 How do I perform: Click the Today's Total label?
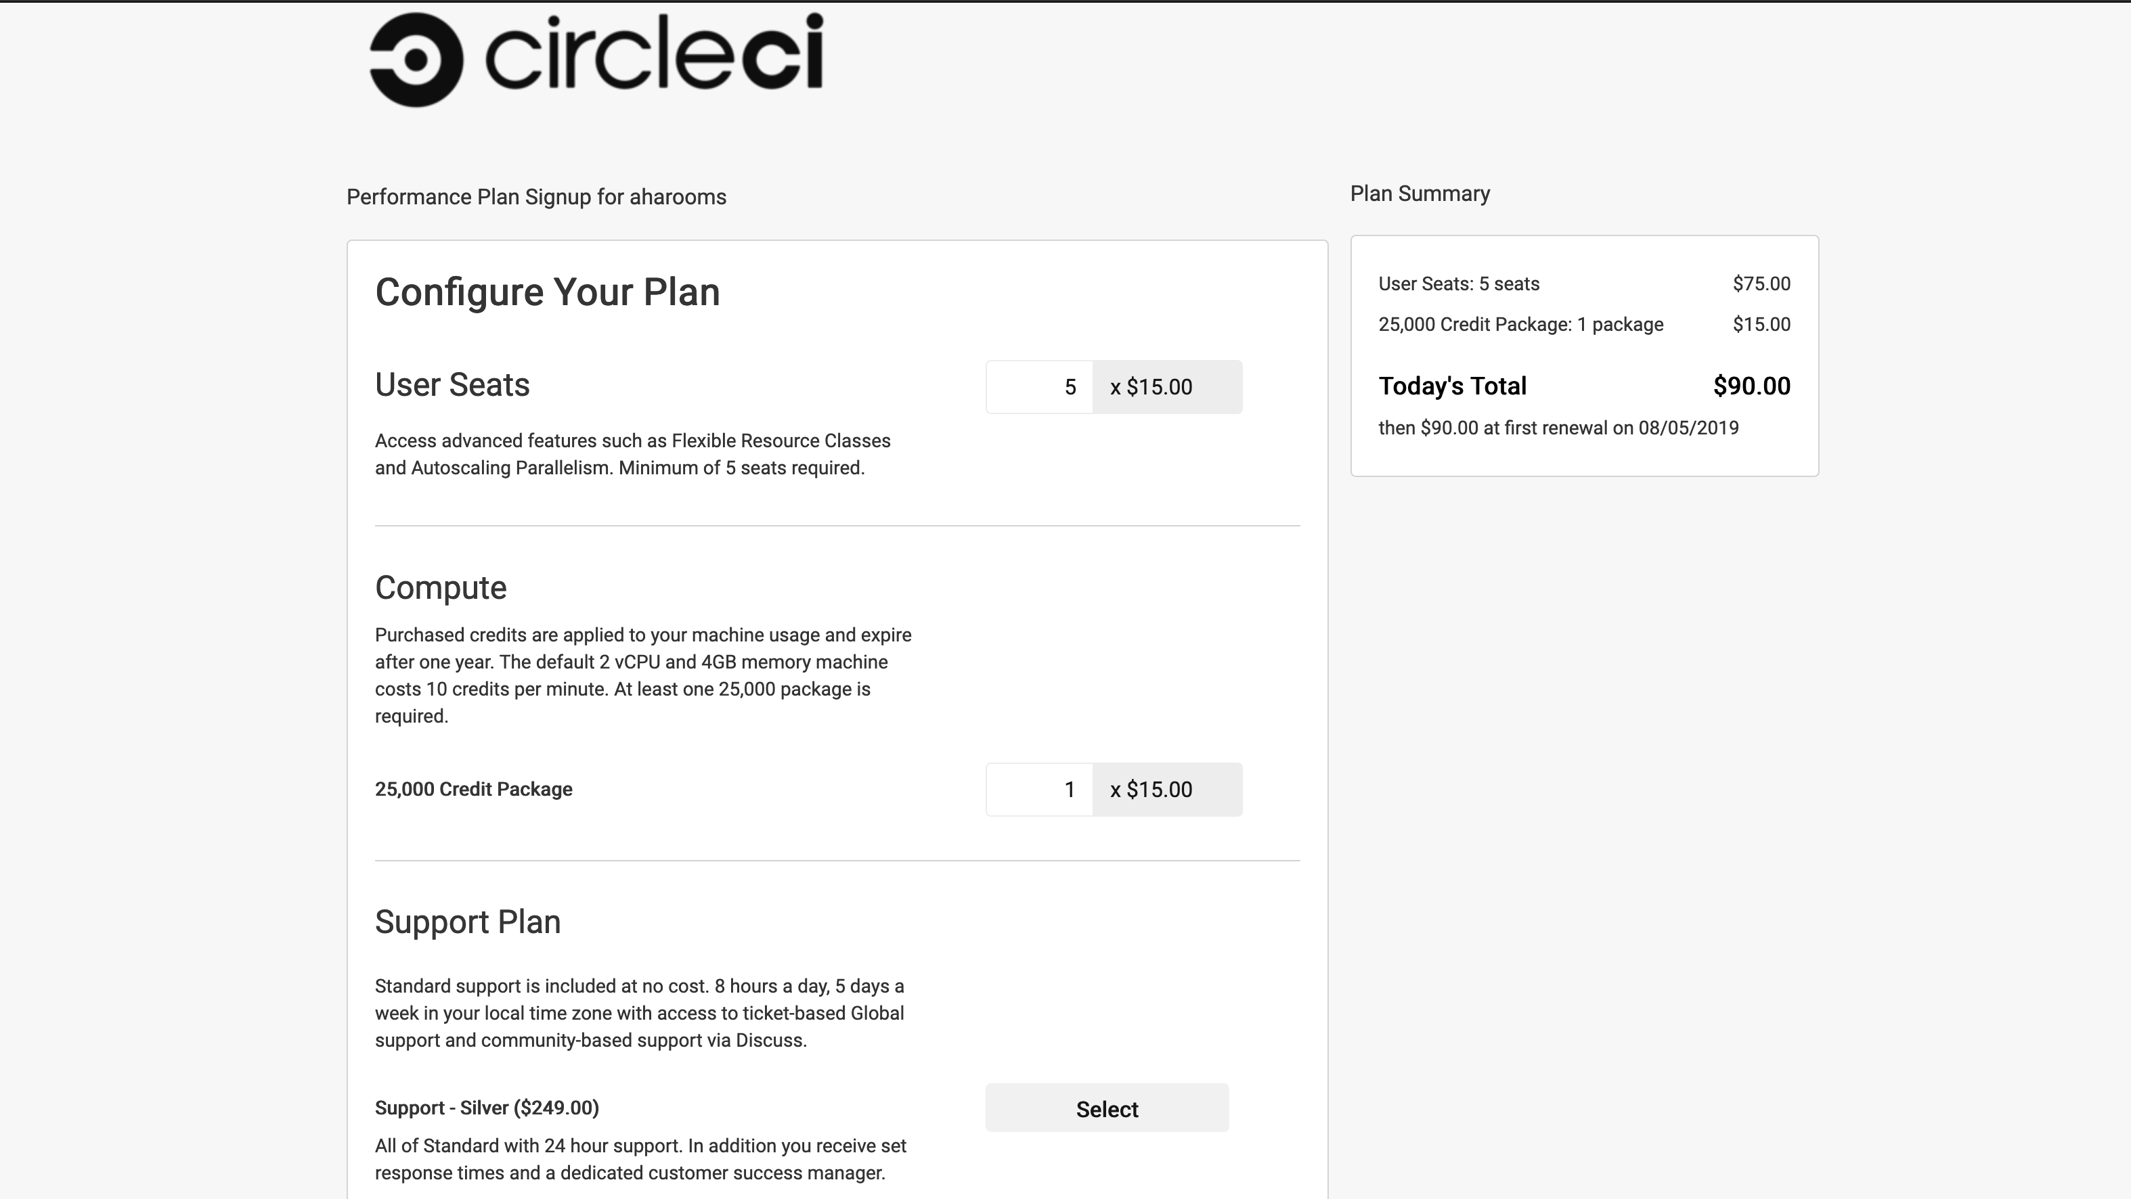(x=1452, y=386)
